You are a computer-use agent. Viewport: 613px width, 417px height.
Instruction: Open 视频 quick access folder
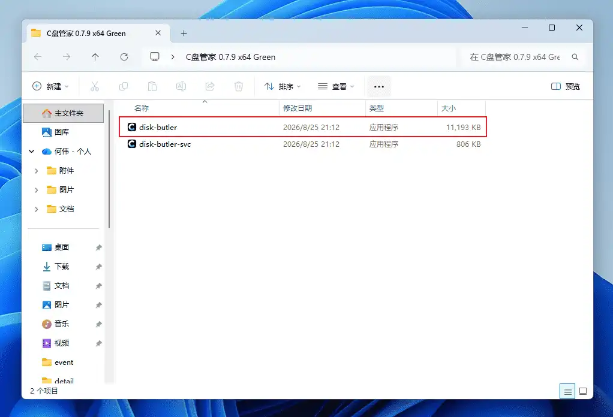61,343
